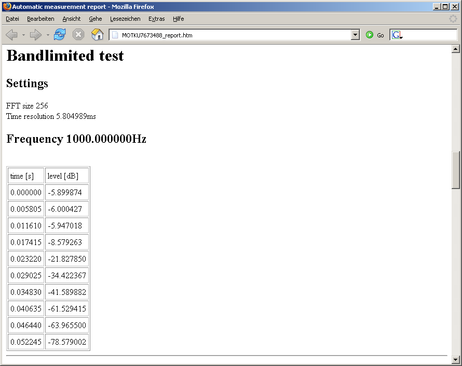Open the Back history dropdown arrow
The height and width of the screenshot is (366, 462).
(x=23, y=35)
